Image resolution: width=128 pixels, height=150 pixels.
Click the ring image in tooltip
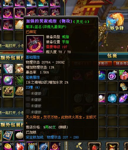(35, 44)
